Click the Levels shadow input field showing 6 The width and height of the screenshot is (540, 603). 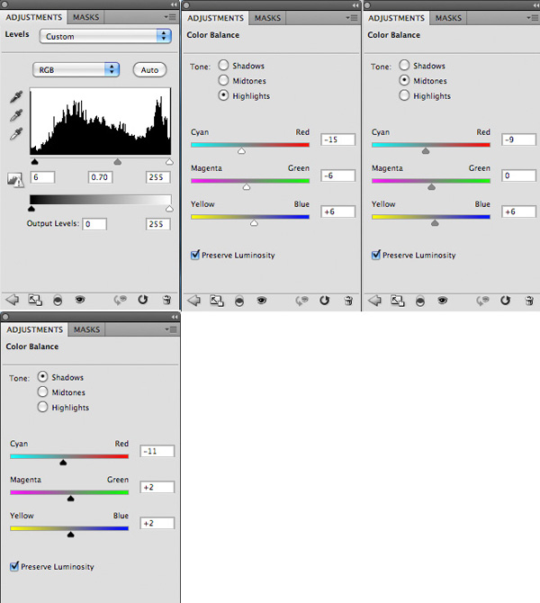click(42, 177)
